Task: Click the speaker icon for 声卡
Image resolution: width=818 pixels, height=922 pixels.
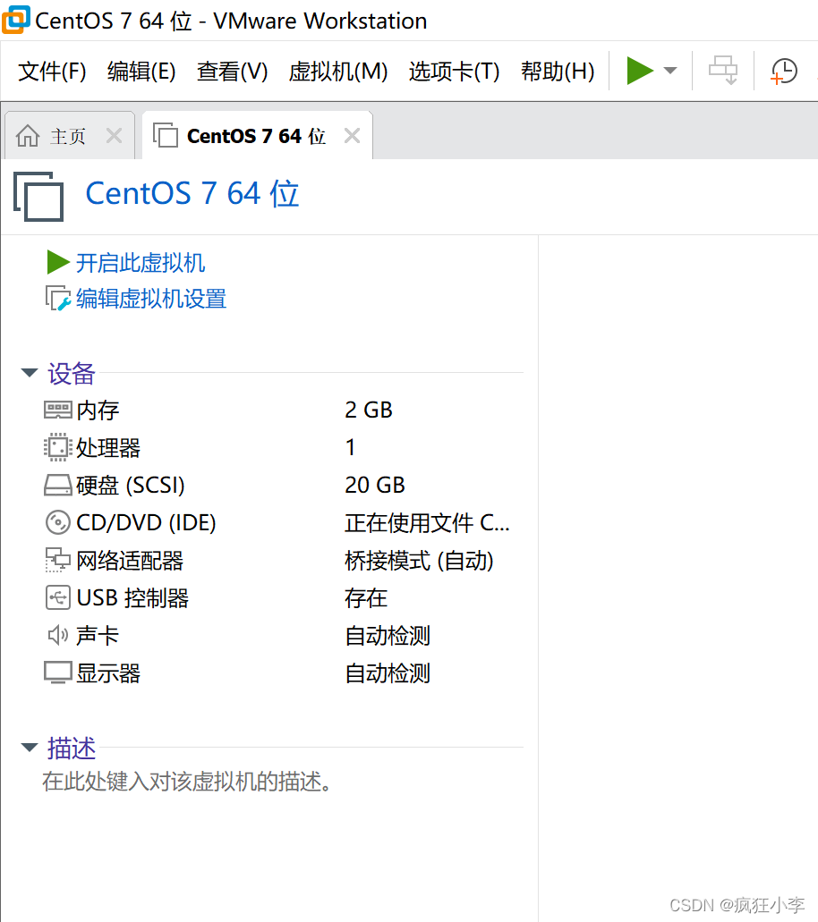Action: (57, 636)
